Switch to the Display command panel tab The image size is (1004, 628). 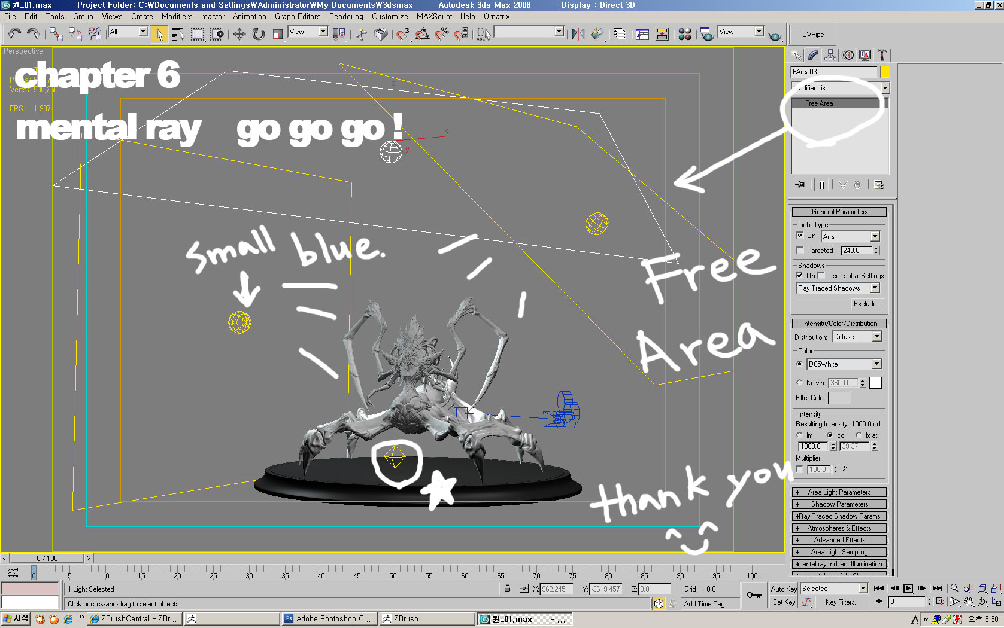(865, 55)
